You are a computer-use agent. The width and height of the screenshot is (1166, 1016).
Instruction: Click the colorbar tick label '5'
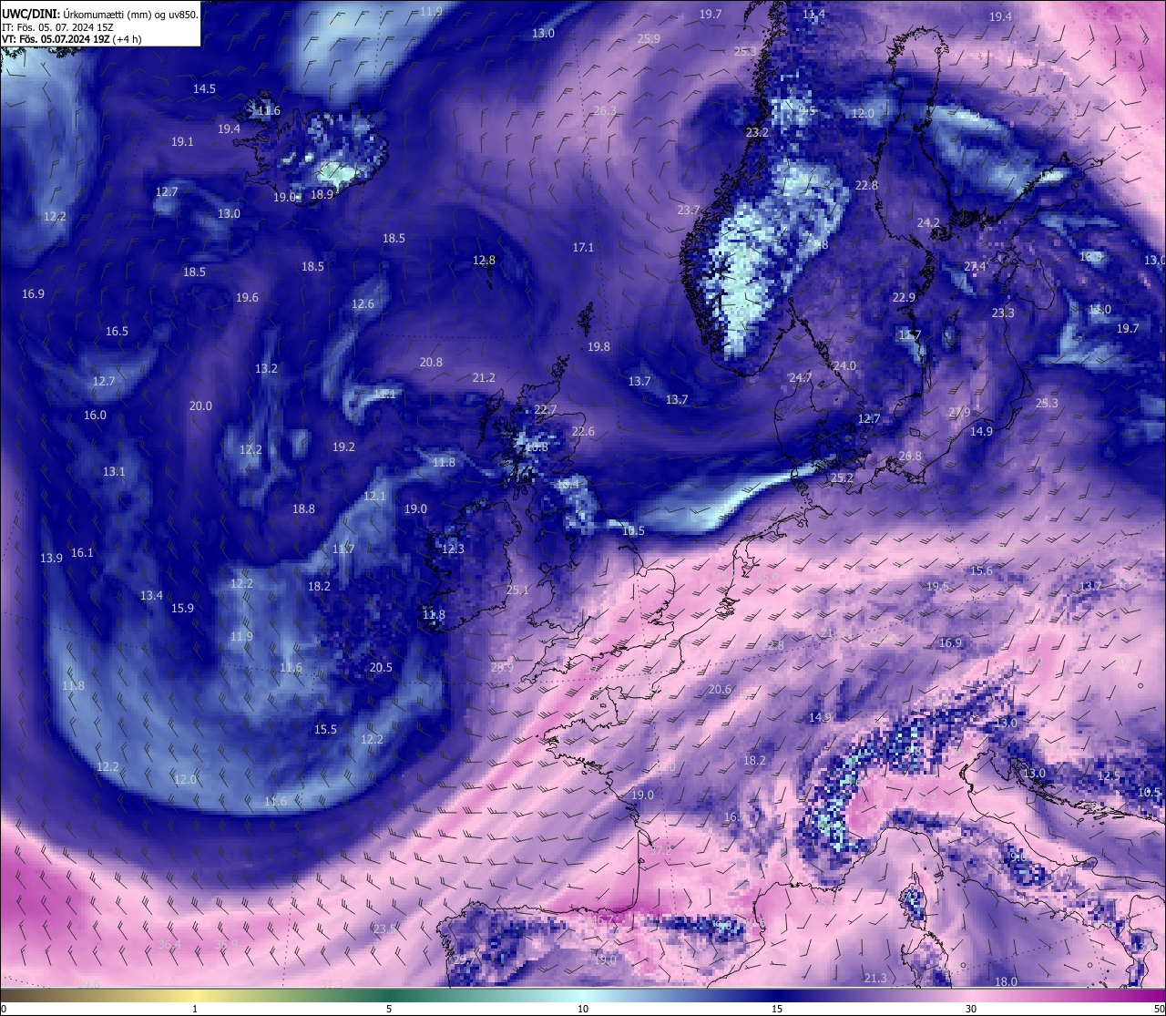pos(389,1009)
